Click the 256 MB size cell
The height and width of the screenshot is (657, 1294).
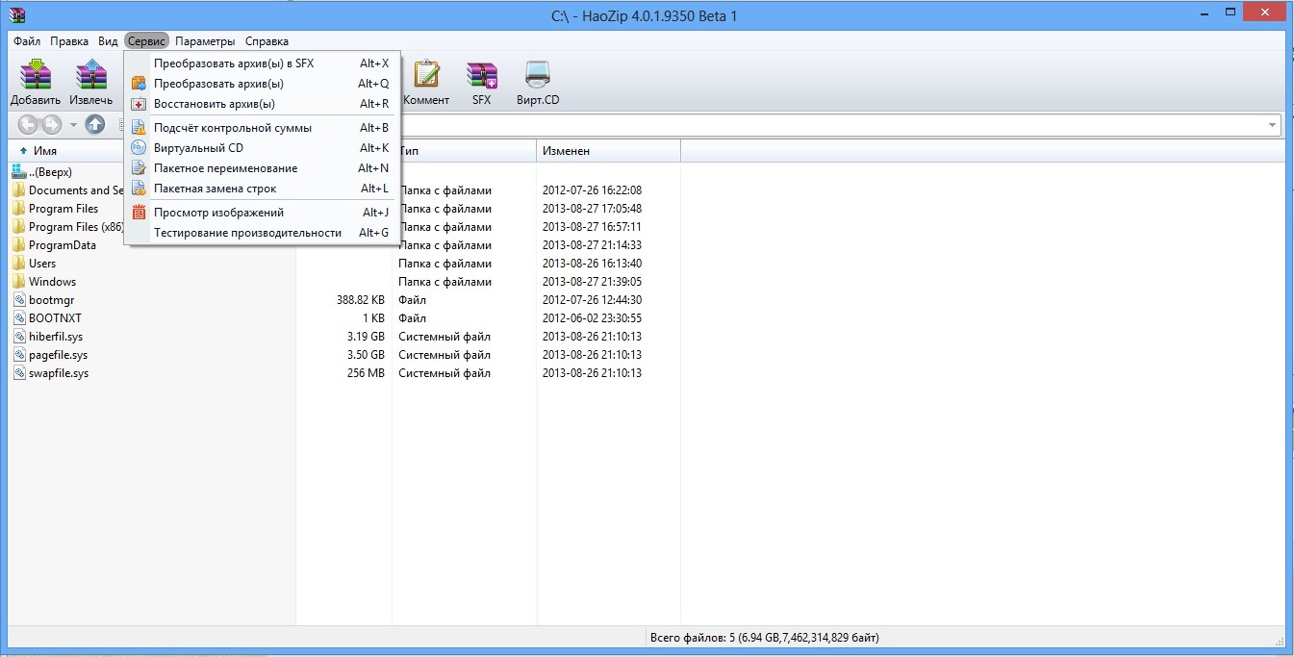pos(366,373)
